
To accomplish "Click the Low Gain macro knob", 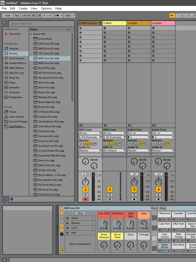I will pyautogui.click(x=104, y=224).
